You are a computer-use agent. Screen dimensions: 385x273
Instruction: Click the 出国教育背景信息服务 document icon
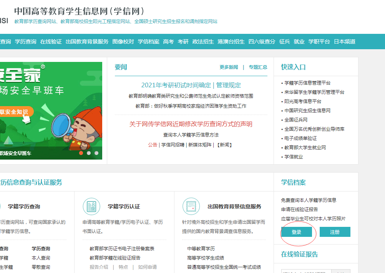pos(191,206)
